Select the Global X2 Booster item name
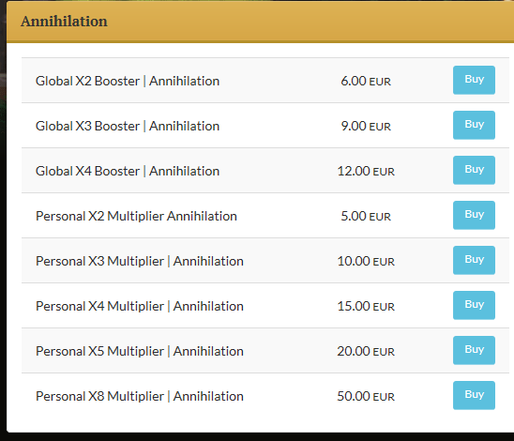514x441 pixels. coord(128,81)
